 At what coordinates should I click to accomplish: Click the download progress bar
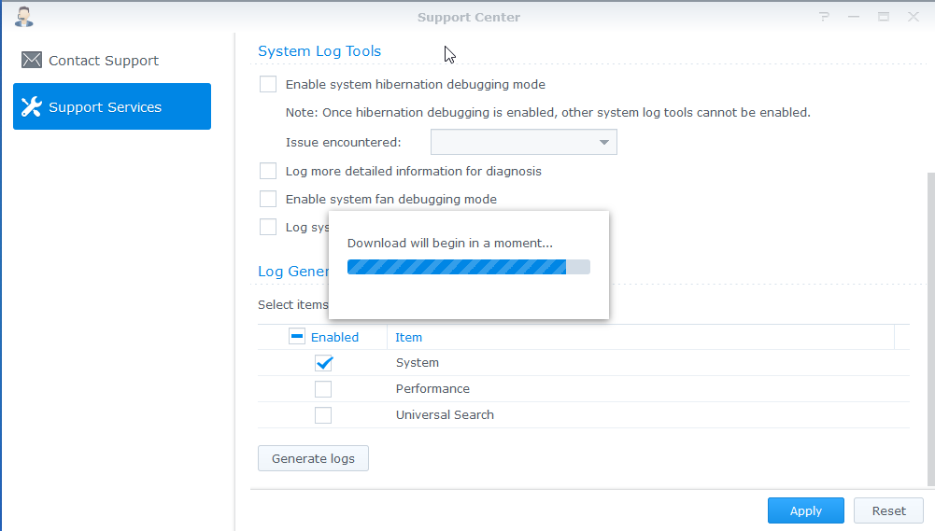(468, 267)
